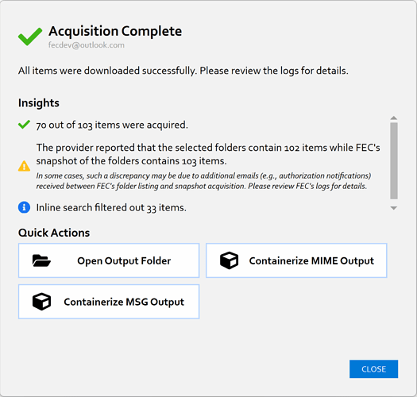Click the fecdev@outlook.com account text
The image size is (417, 397).
coord(86,45)
